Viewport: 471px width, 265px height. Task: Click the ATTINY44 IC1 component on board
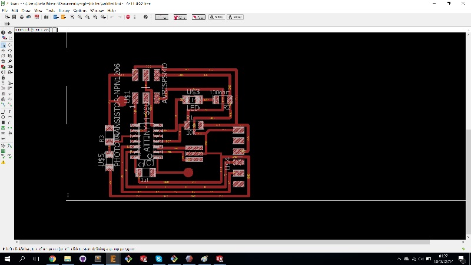[x=147, y=141]
